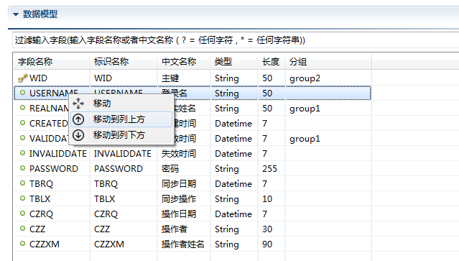Screen dimensions: 459x261
Task: Click the group1 cell in VALIDDATE row
Action: (328, 139)
